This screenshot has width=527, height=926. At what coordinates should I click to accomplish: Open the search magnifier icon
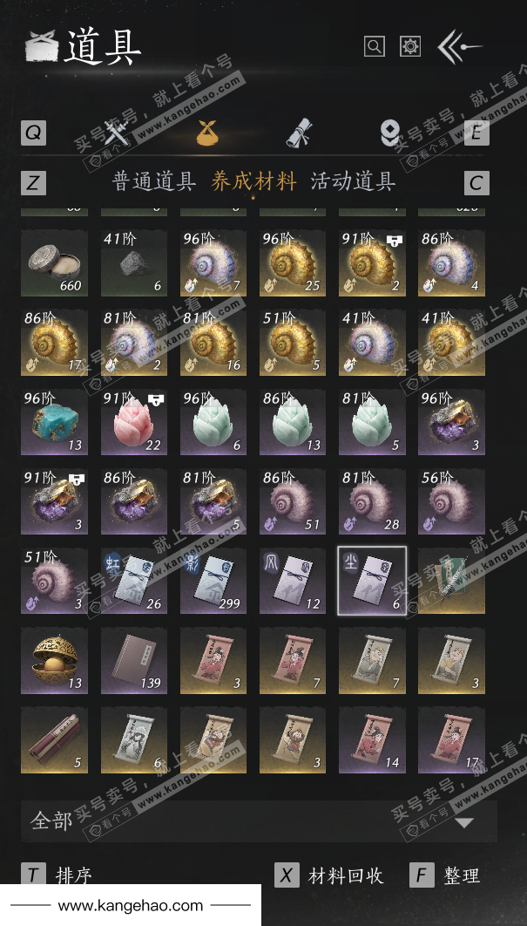click(375, 46)
